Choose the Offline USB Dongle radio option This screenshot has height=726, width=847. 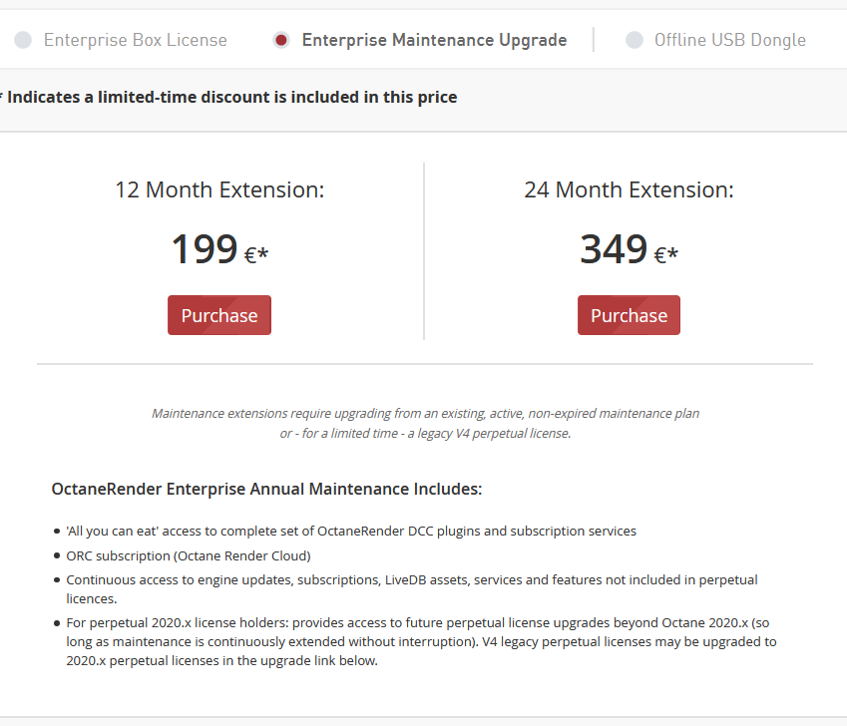pyautogui.click(x=635, y=40)
